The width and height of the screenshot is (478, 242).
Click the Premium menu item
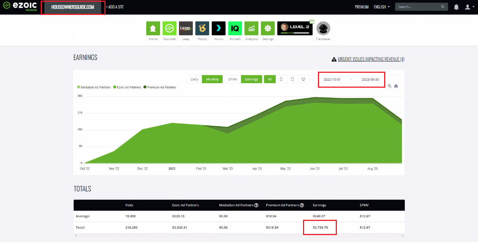point(362,7)
